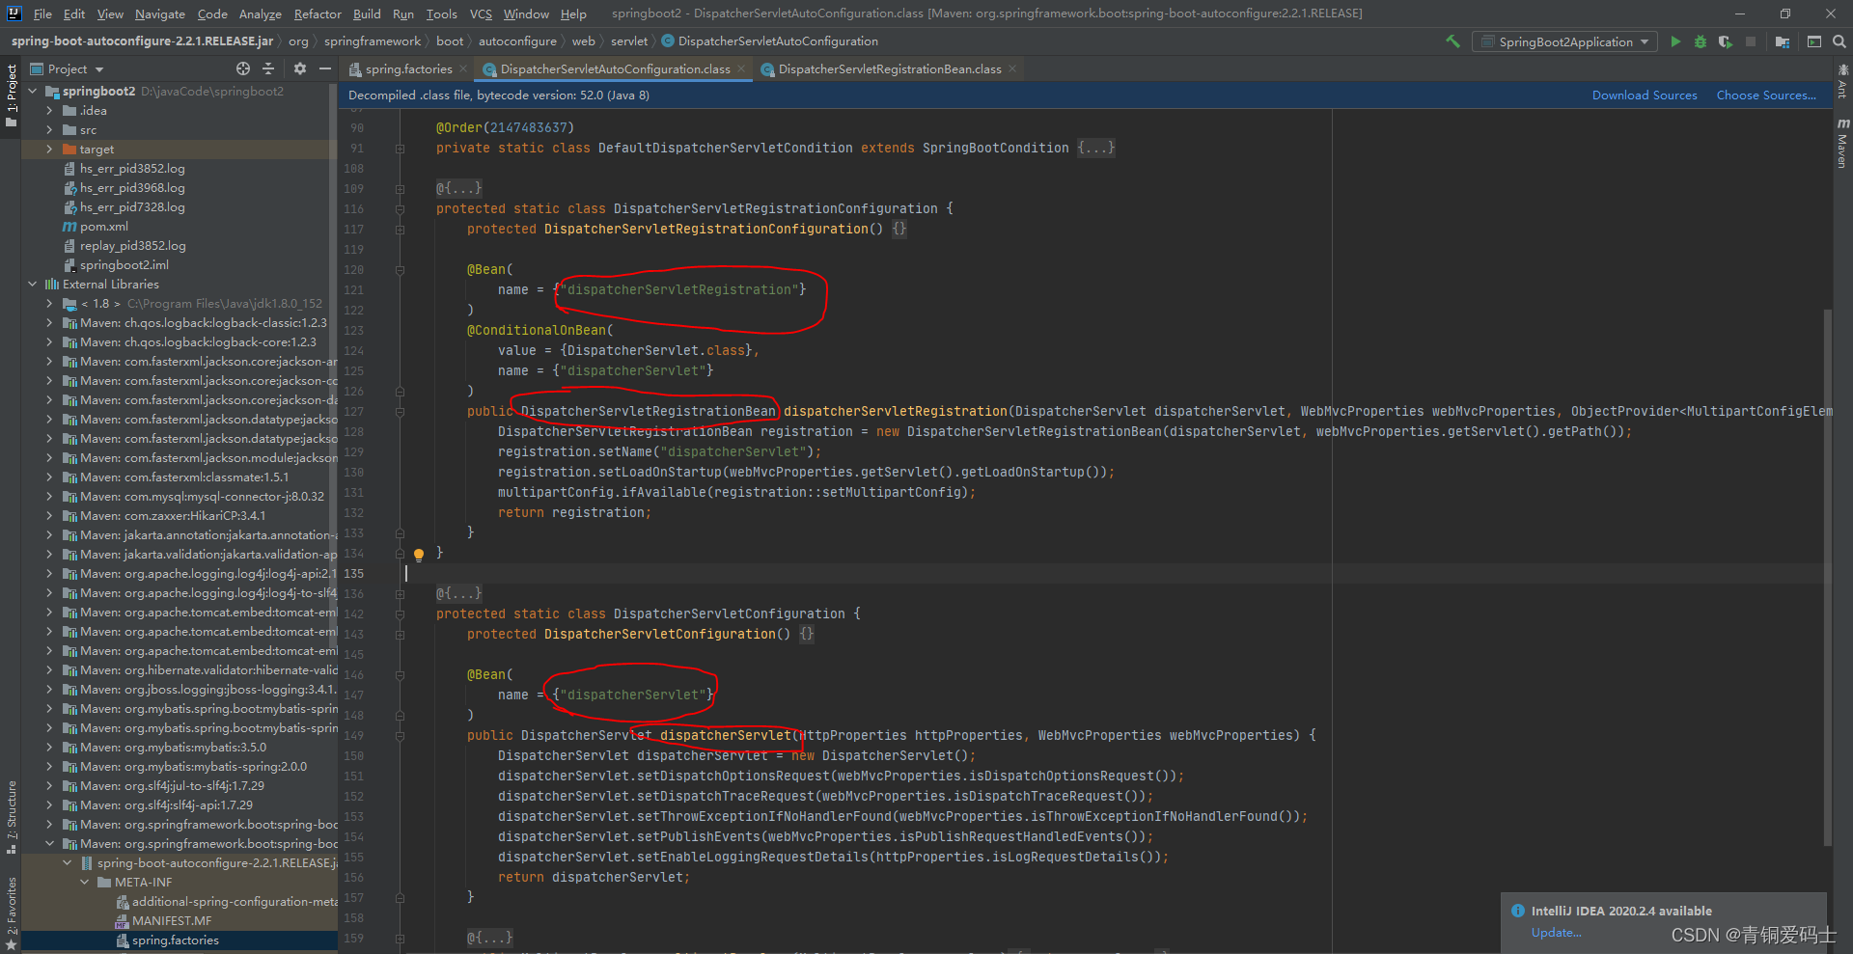Image resolution: width=1853 pixels, height=954 pixels.
Task: Run with coverage using the shield icon
Action: click(1726, 41)
